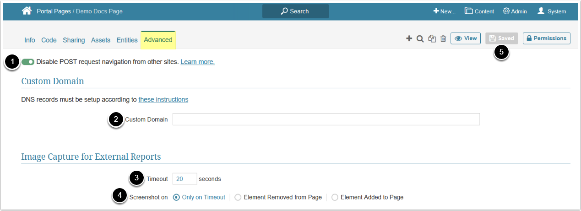Click the duplicate page icon
This screenshot has height=211, width=581.
432,38
